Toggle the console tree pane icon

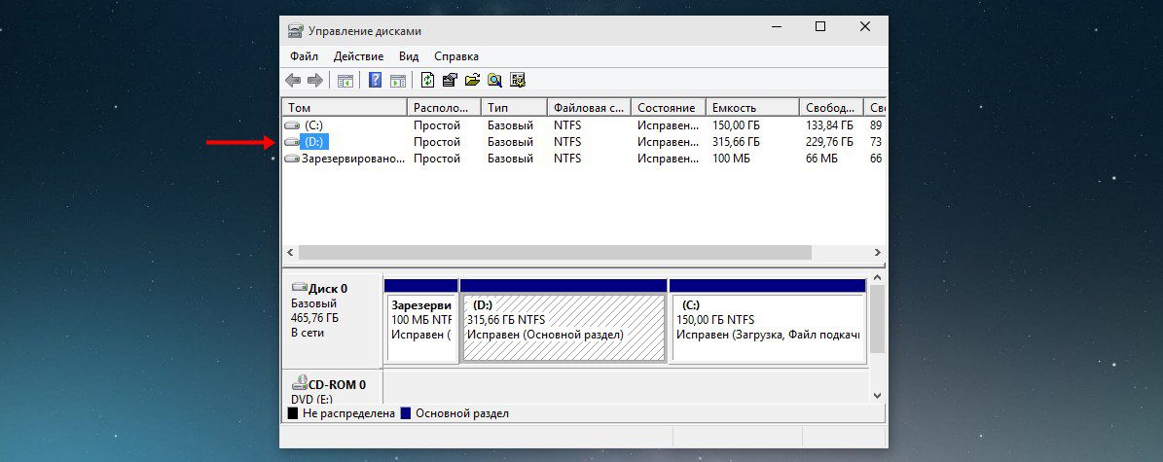tap(345, 80)
